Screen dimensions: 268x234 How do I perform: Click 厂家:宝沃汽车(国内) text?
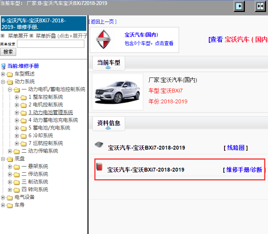pos(173,80)
